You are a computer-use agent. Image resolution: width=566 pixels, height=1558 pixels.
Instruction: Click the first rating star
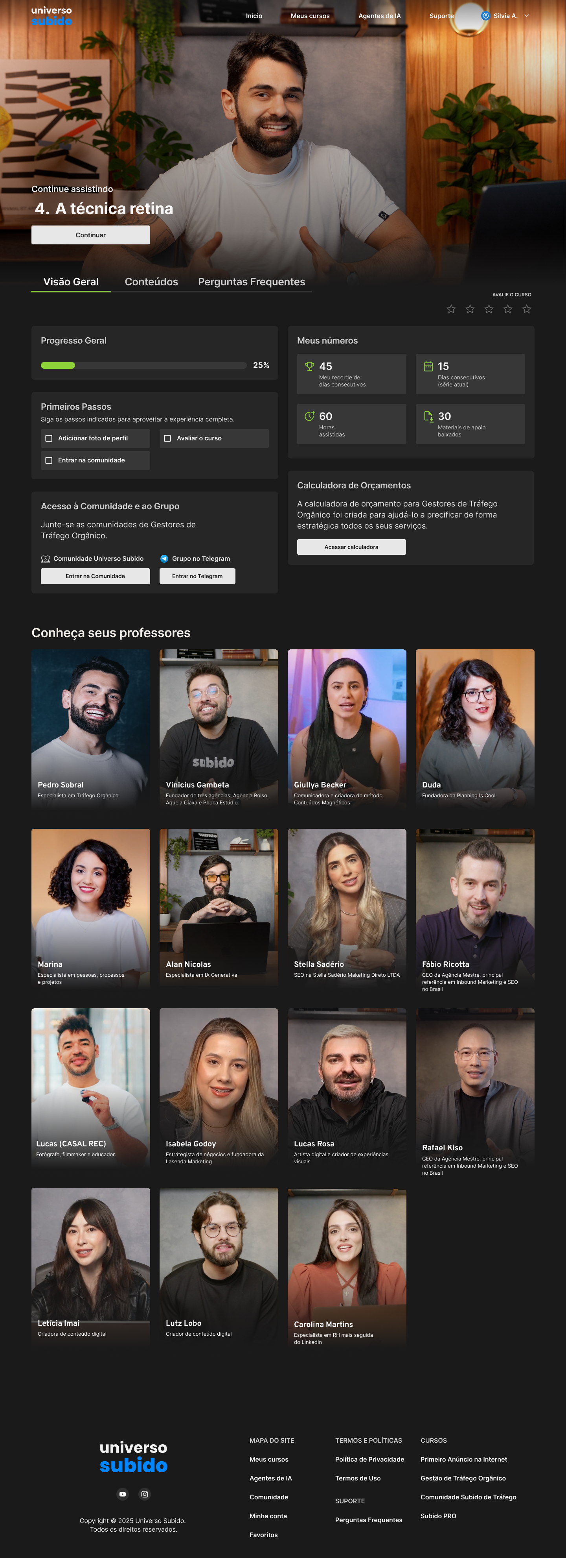451,309
